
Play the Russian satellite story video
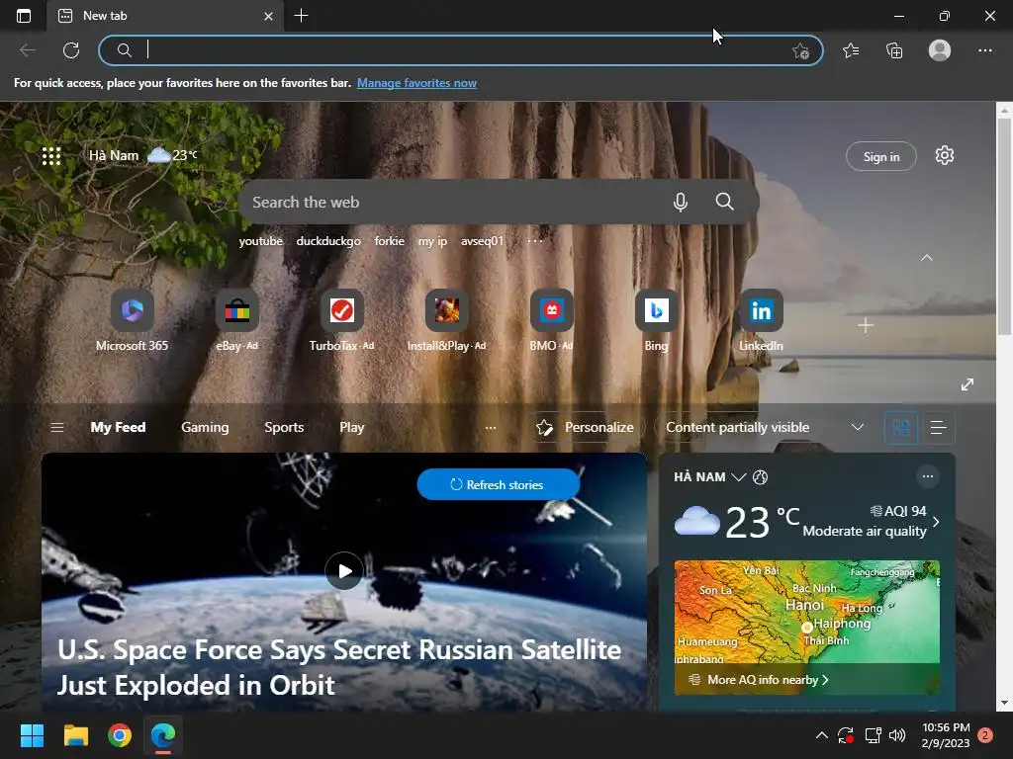344,571
